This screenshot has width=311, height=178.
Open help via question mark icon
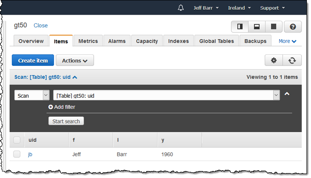click(293, 27)
